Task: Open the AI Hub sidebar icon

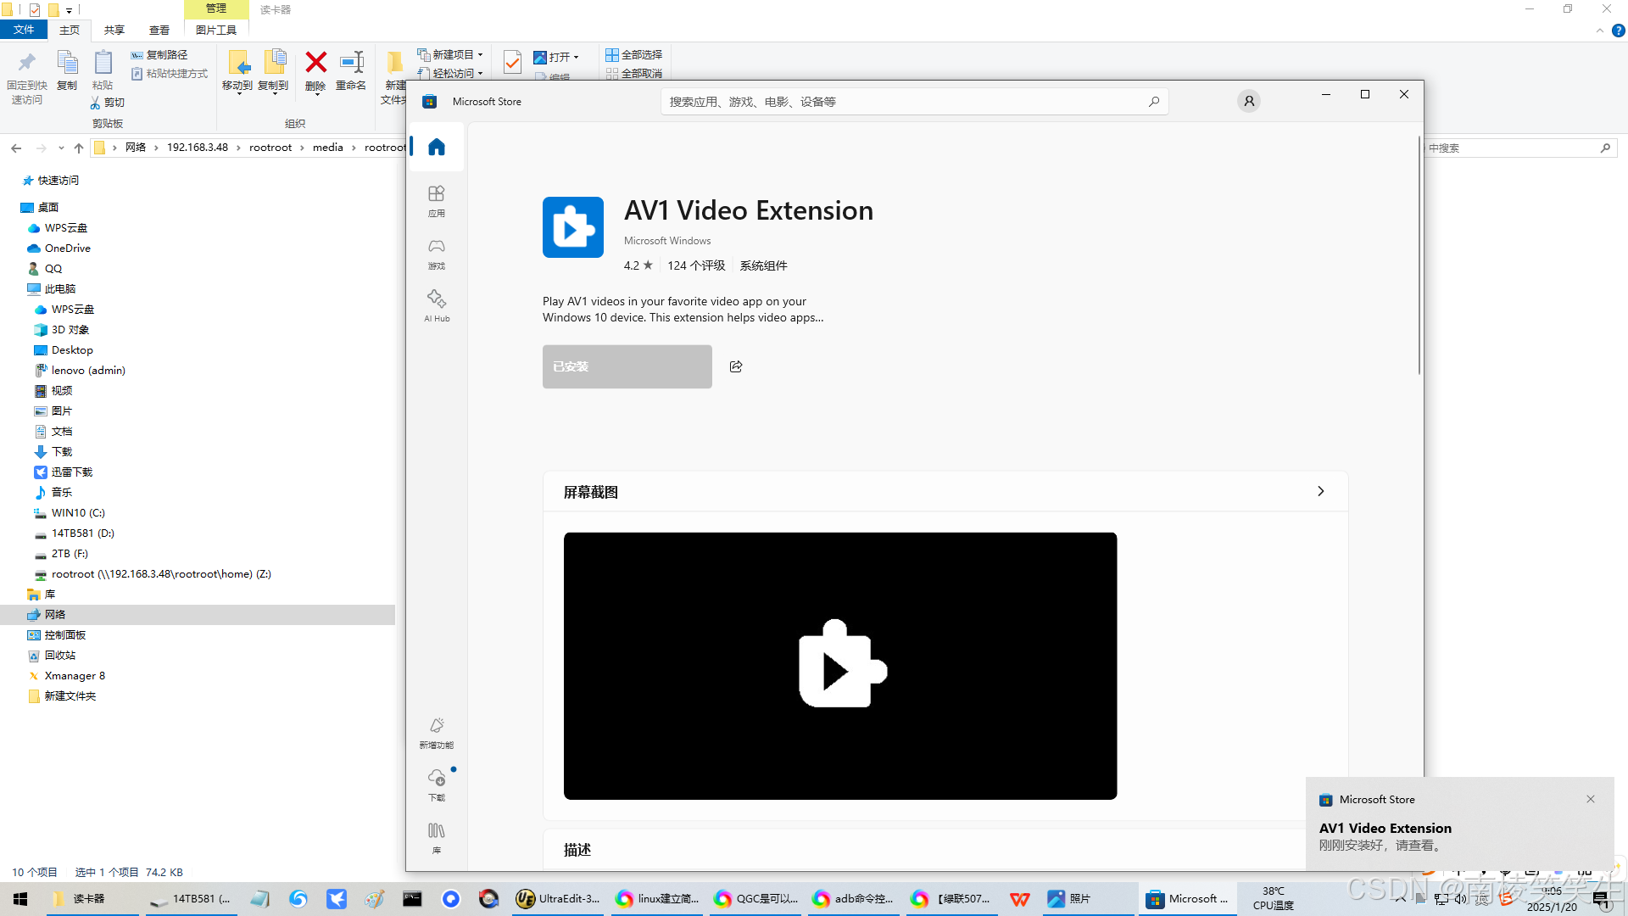Action: (436, 305)
